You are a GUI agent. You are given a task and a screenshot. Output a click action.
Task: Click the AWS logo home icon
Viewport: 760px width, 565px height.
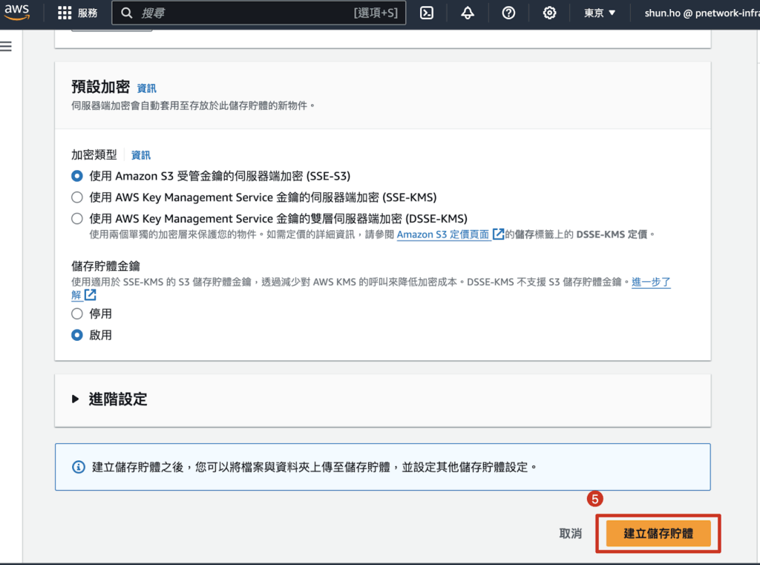(x=17, y=13)
